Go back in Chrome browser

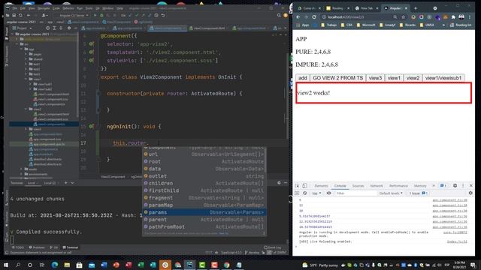pyautogui.click(x=298, y=17)
